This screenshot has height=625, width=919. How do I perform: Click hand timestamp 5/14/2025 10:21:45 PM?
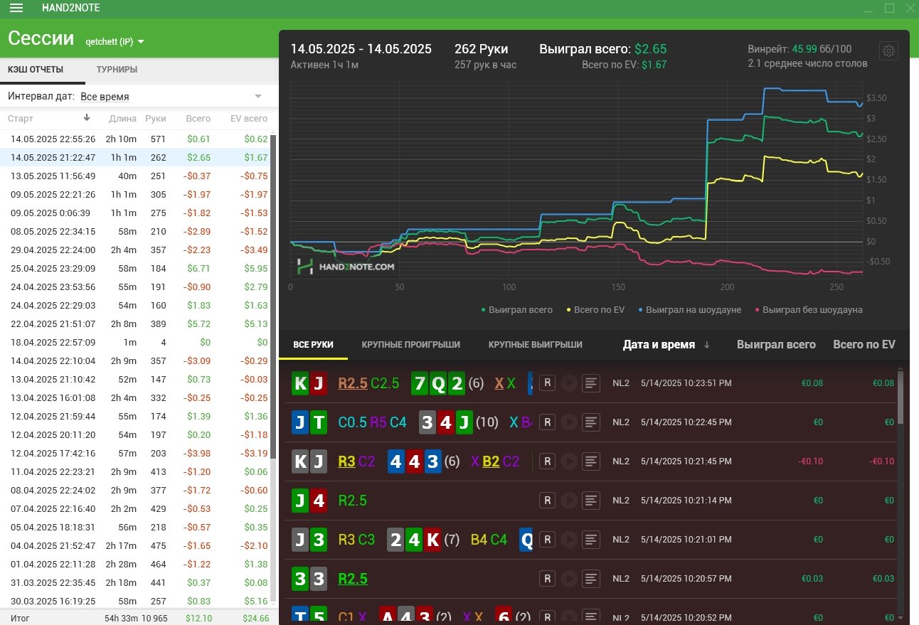coord(686,461)
